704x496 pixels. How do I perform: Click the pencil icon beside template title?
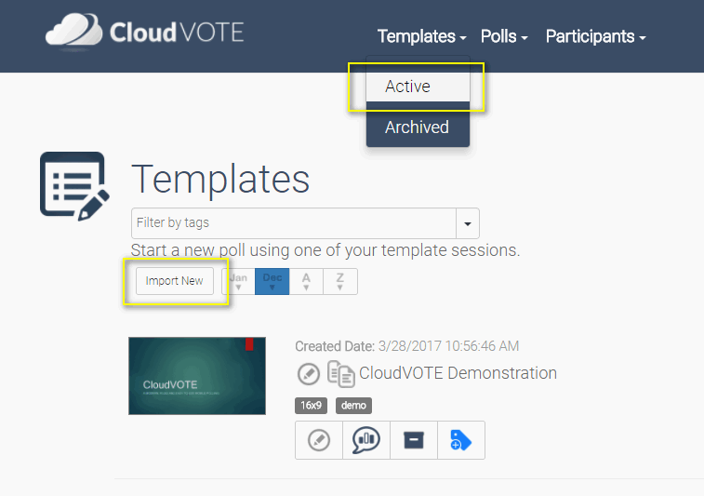[x=309, y=374]
